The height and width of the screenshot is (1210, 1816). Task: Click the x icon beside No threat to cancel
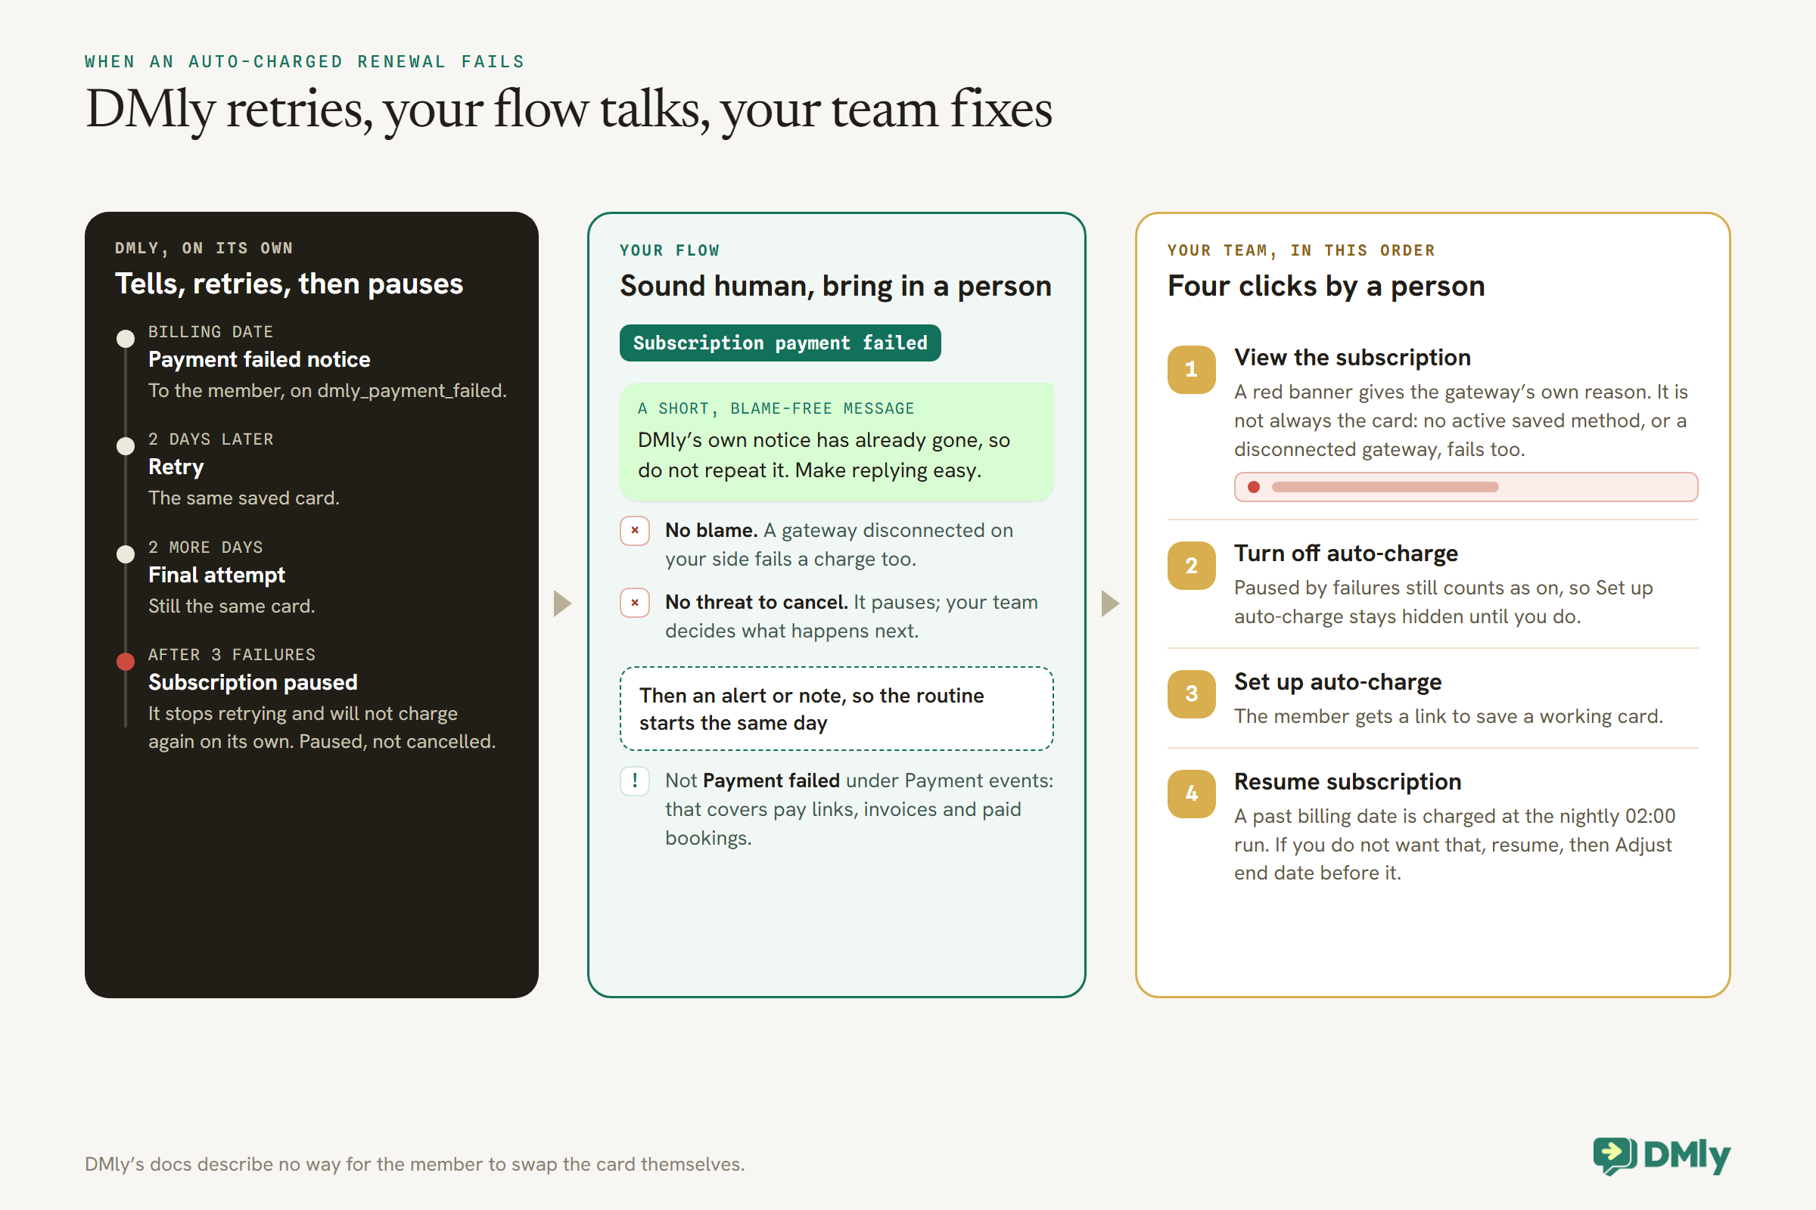635,603
